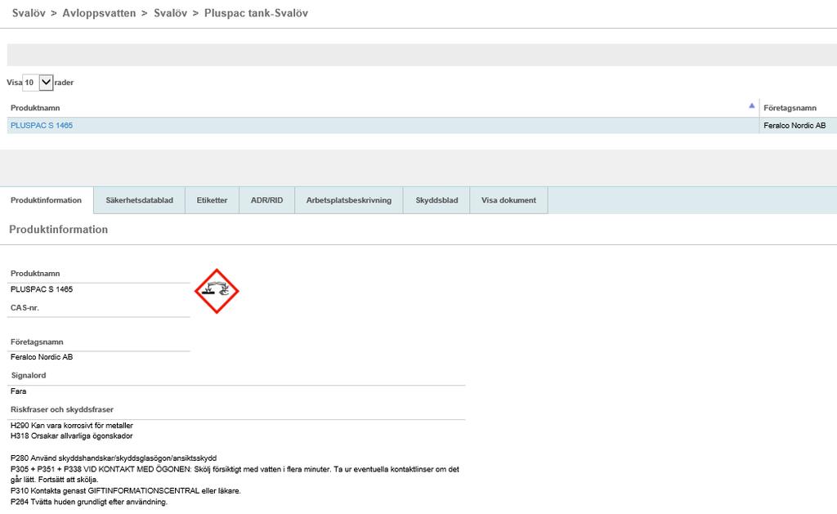Screen dimensions: 837x514
Task: Click the P305 + P351 + P338 statement
Action: pos(235,475)
